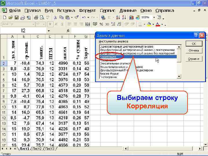
Task: Click the Drawing toolbar icon
Action: click(138, 17)
